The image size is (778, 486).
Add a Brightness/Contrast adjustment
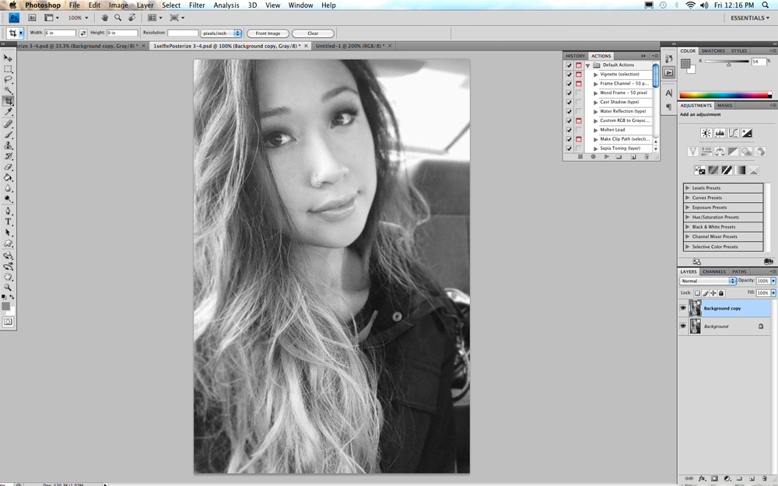(706, 133)
